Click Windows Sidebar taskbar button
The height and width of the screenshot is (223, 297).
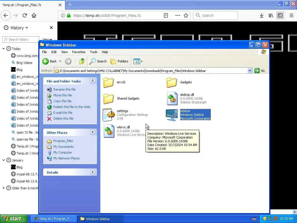[100, 219]
